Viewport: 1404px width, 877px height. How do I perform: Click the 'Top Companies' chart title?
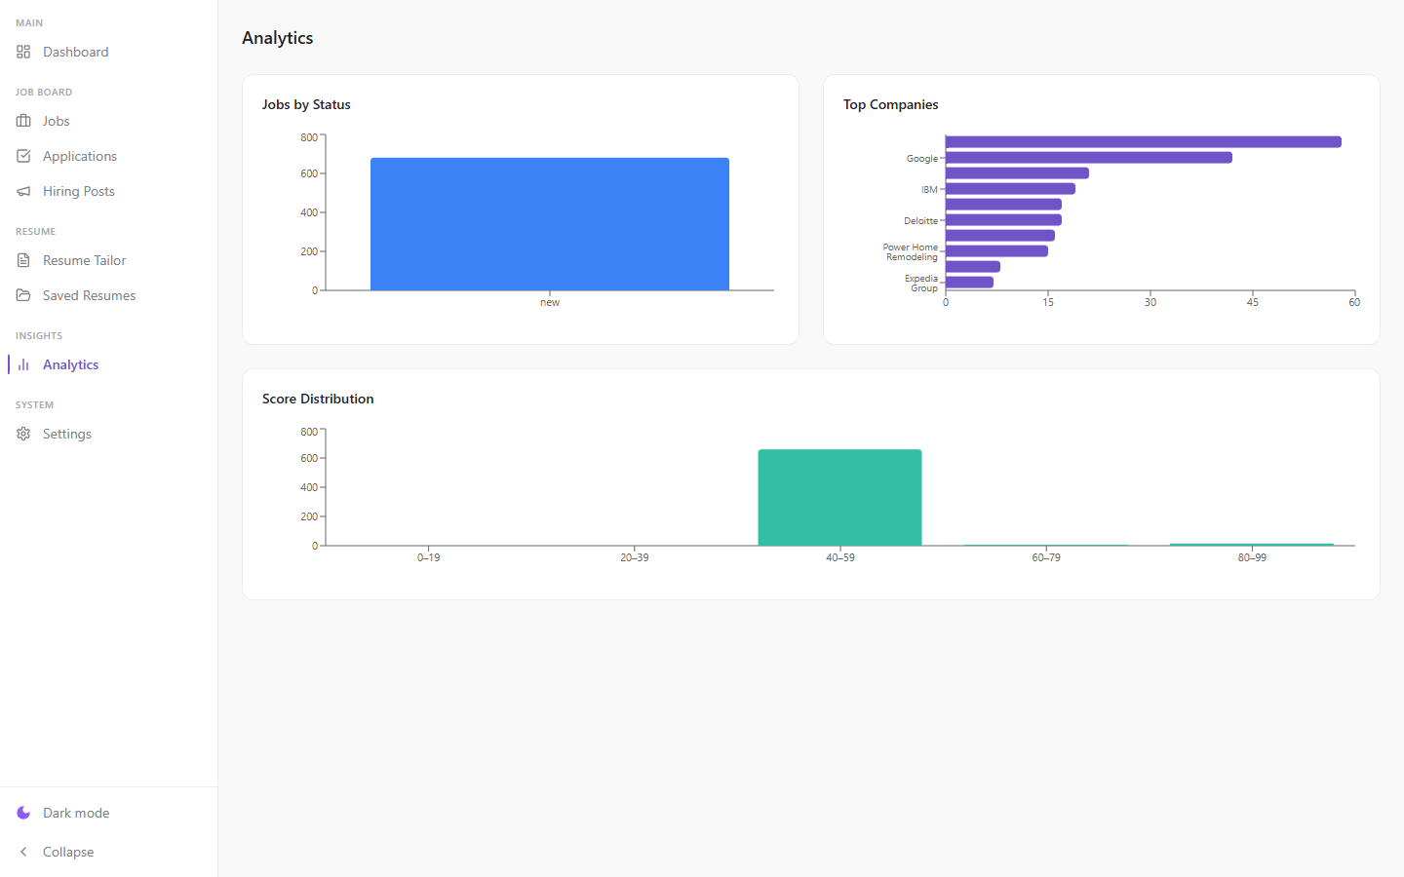point(891,104)
